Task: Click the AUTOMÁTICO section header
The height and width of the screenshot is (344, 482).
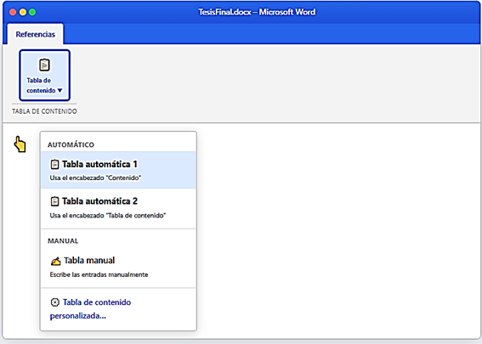Action: pyautogui.click(x=71, y=144)
